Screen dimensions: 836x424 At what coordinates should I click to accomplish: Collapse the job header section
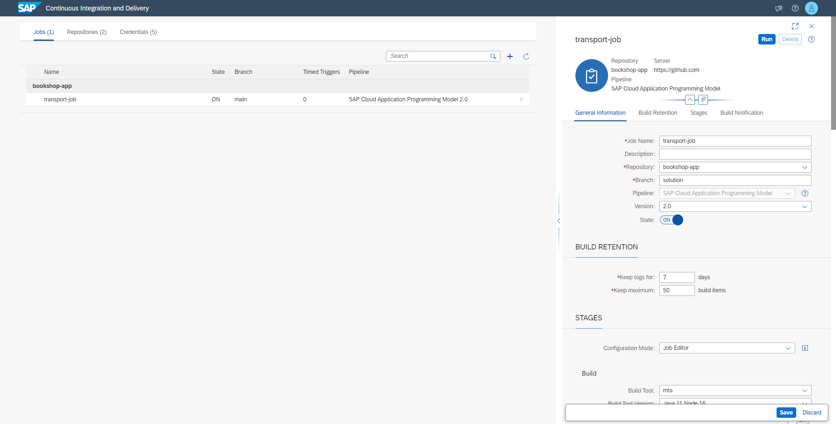click(x=690, y=100)
